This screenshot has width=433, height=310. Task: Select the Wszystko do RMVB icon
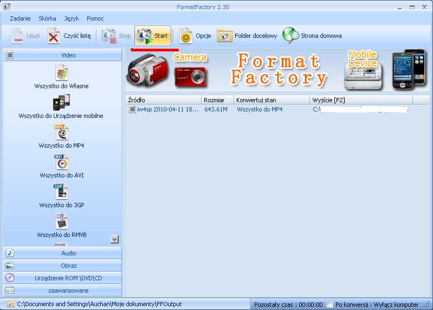[61, 221]
